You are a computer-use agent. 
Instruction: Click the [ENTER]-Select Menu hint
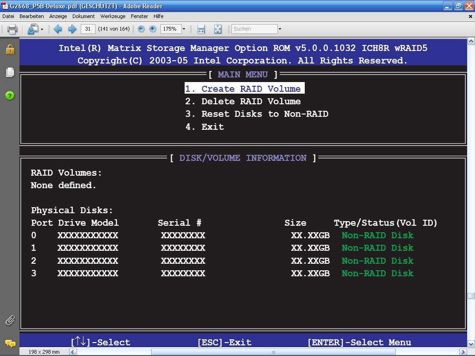tap(359, 343)
